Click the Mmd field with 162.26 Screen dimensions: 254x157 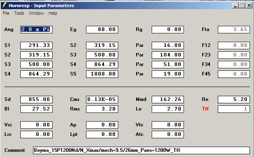[x=168, y=99]
